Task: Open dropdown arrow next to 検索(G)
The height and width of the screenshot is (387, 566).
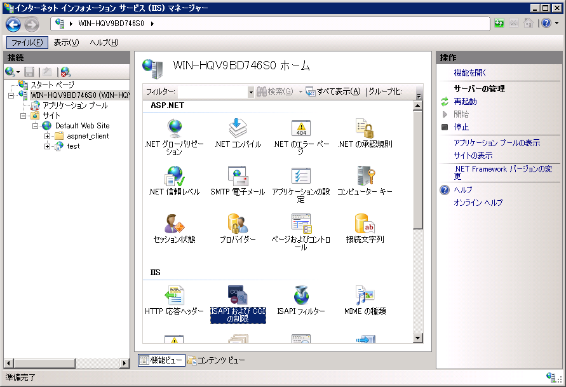Action: pos(300,92)
